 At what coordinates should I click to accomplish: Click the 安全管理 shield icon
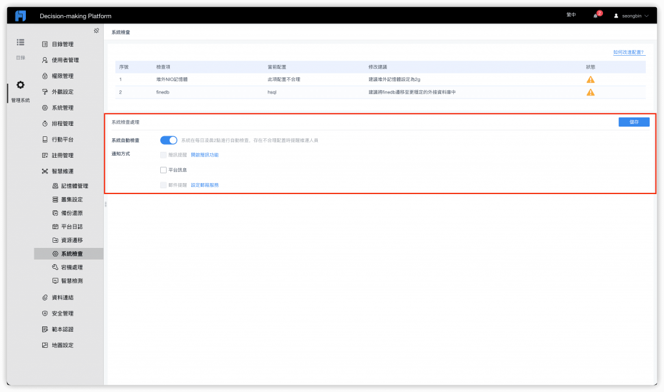(x=45, y=313)
